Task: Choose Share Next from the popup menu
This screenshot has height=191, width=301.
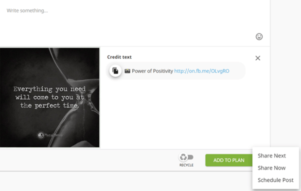Action: tap(272, 156)
